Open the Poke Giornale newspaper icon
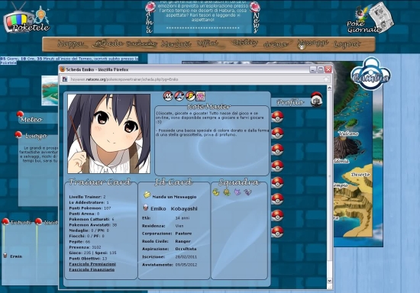 pos(370,18)
